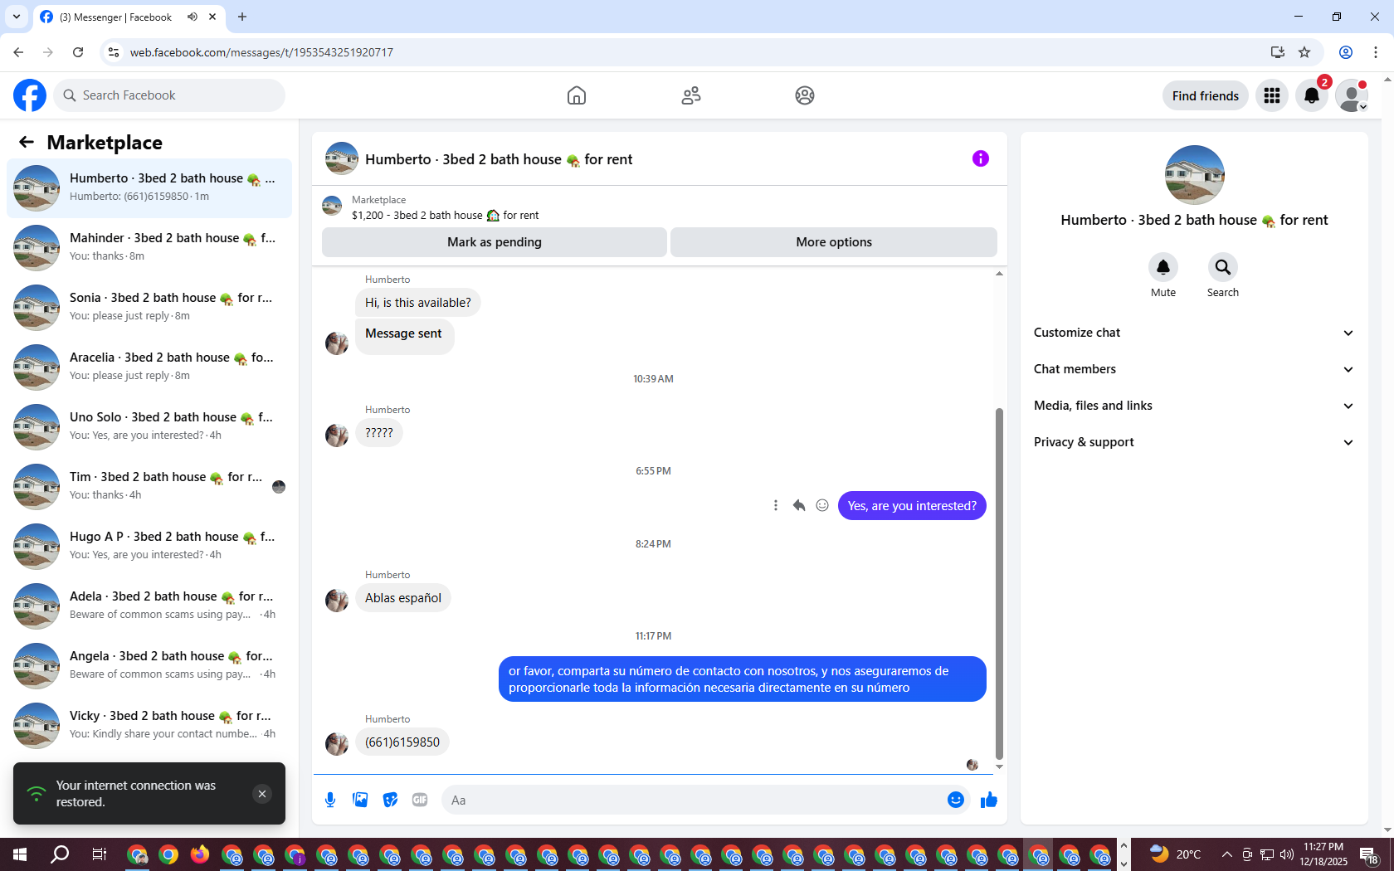Attach a photo using the image icon
This screenshot has height=871, width=1394.
(x=360, y=800)
